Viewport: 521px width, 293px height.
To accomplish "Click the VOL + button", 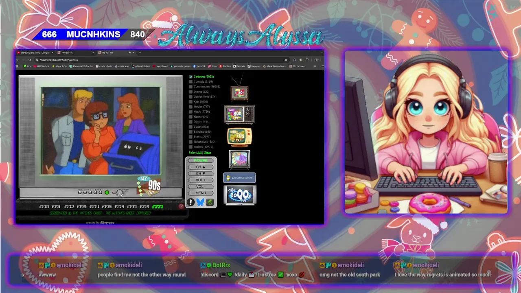I will (x=201, y=180).
